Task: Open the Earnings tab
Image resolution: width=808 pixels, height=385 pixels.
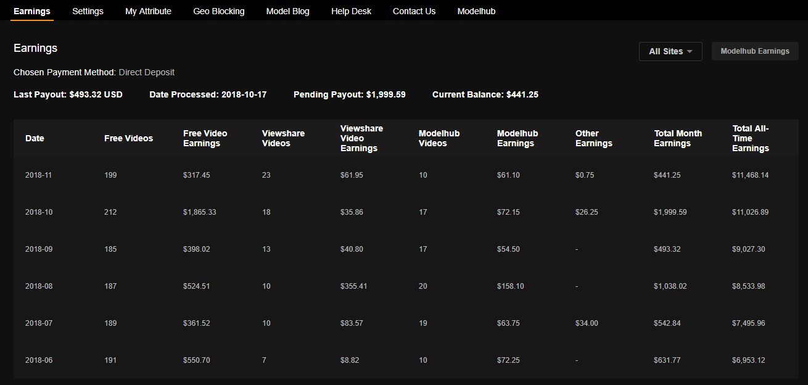Action: coord(32,11)
